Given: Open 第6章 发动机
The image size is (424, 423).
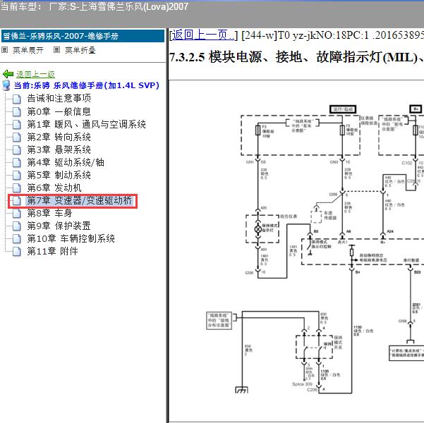Looking at the screenshot, I should click(54, 188).
